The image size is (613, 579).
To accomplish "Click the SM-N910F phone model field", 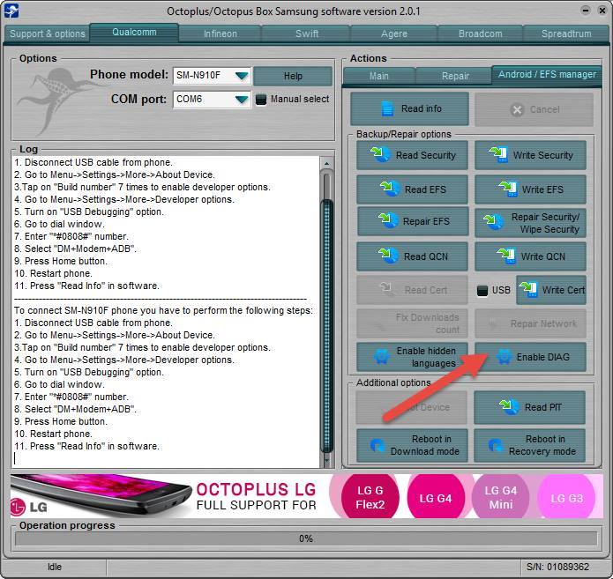I will click(212, 76).
